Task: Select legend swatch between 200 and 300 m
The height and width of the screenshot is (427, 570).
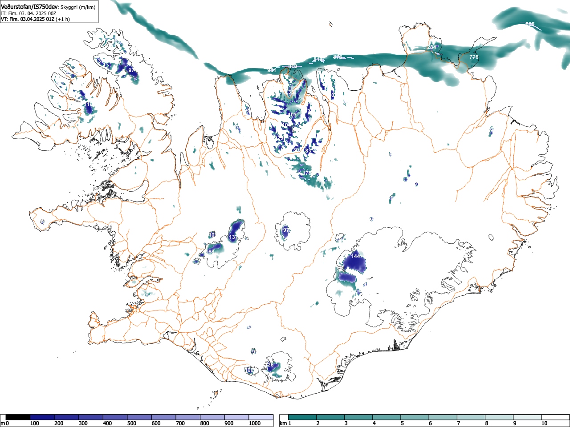Action: [67, 417]
